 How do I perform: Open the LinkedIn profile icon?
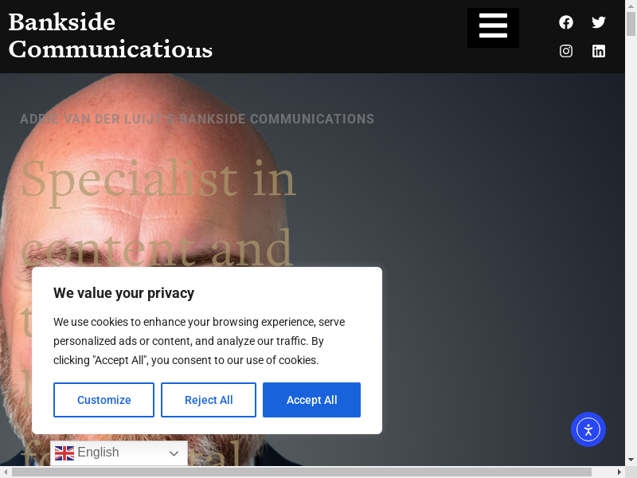pos(599,51)
